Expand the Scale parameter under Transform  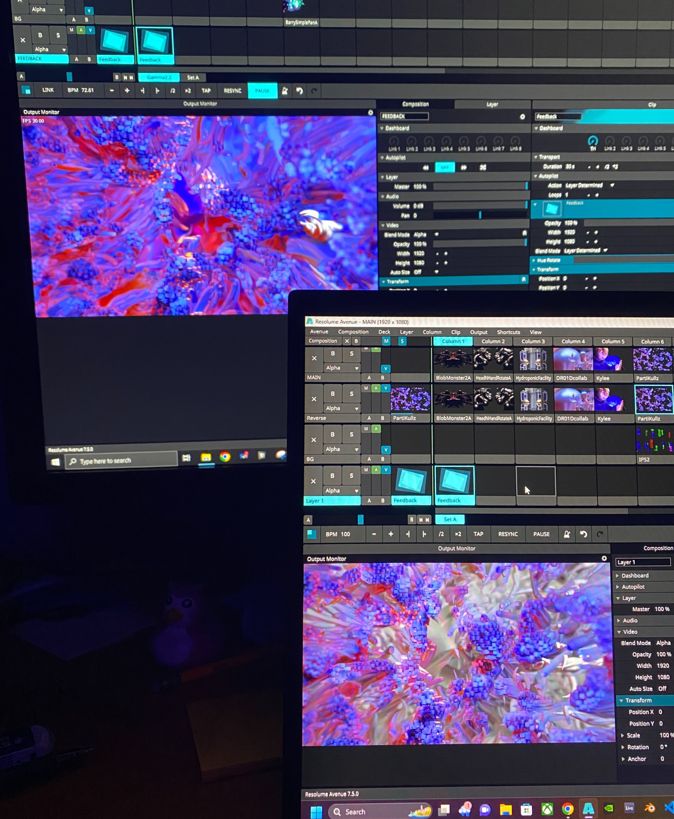[622, 735]
